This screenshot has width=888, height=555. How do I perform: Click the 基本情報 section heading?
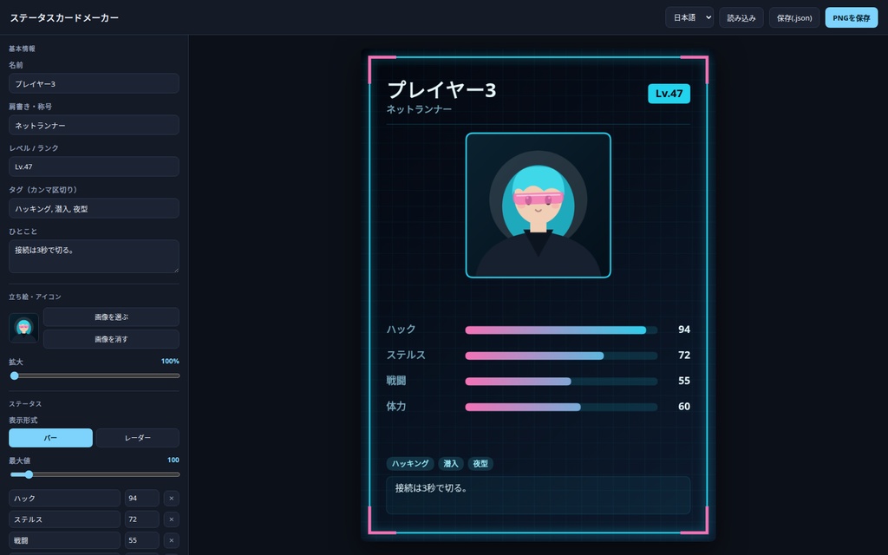[x=22, y=49]
